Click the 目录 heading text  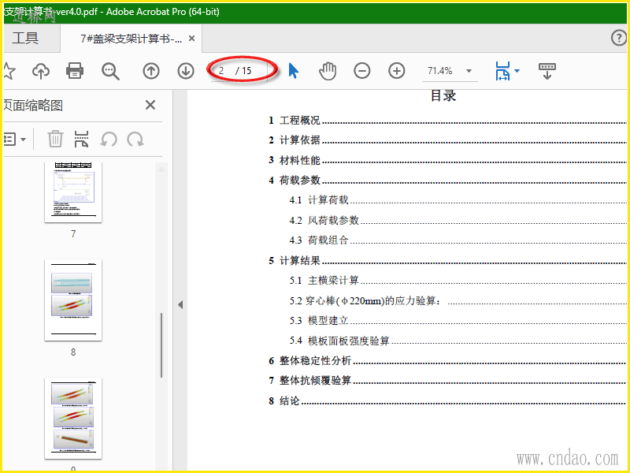(443, 95)
